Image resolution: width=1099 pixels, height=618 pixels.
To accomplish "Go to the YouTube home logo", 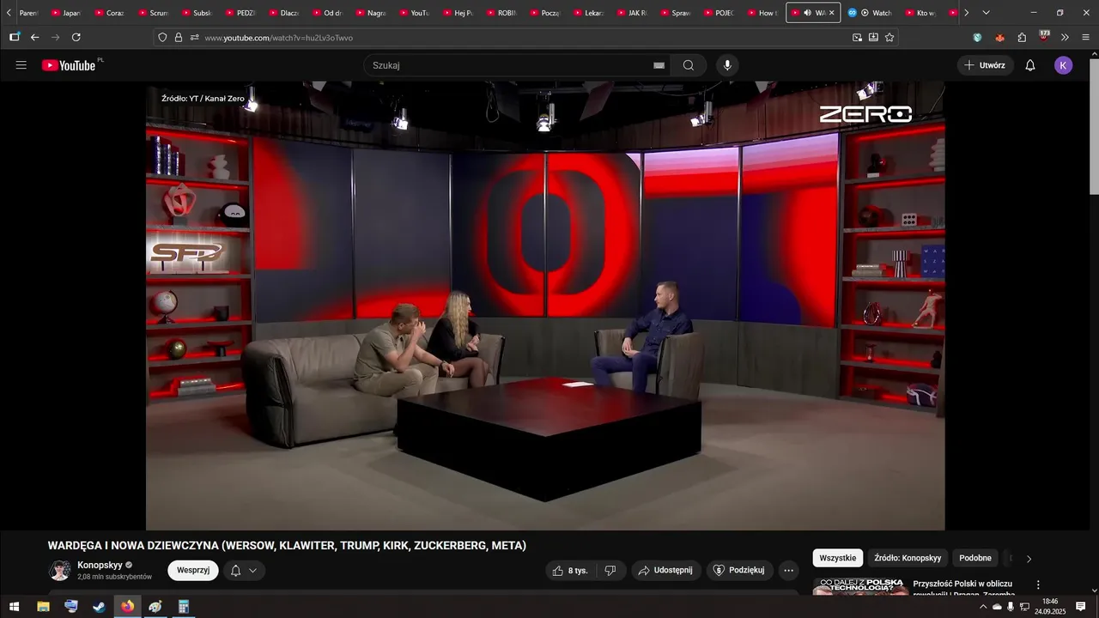I will pos(69,65).
